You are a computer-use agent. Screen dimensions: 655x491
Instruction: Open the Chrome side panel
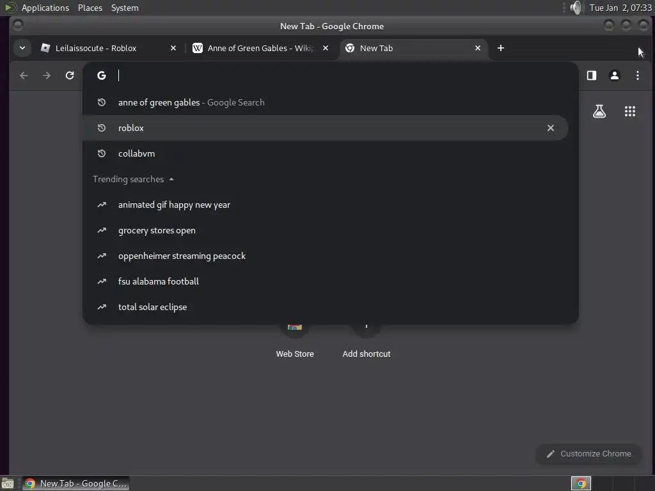[x=592, y=75]
